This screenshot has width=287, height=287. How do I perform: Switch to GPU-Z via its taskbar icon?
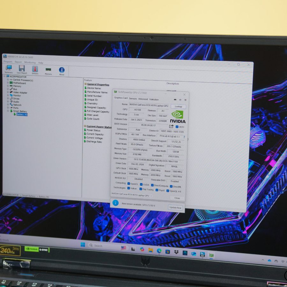[x=211, y=255]
